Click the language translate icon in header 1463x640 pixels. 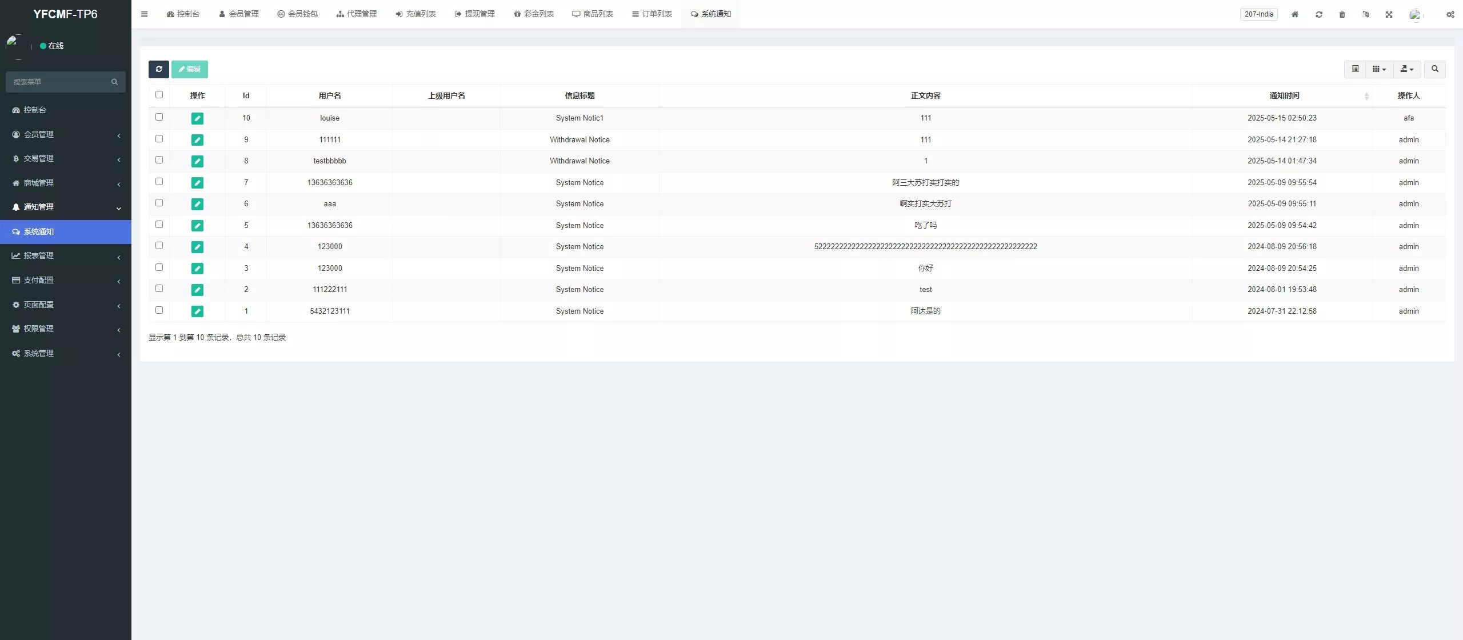[1365, 14]
